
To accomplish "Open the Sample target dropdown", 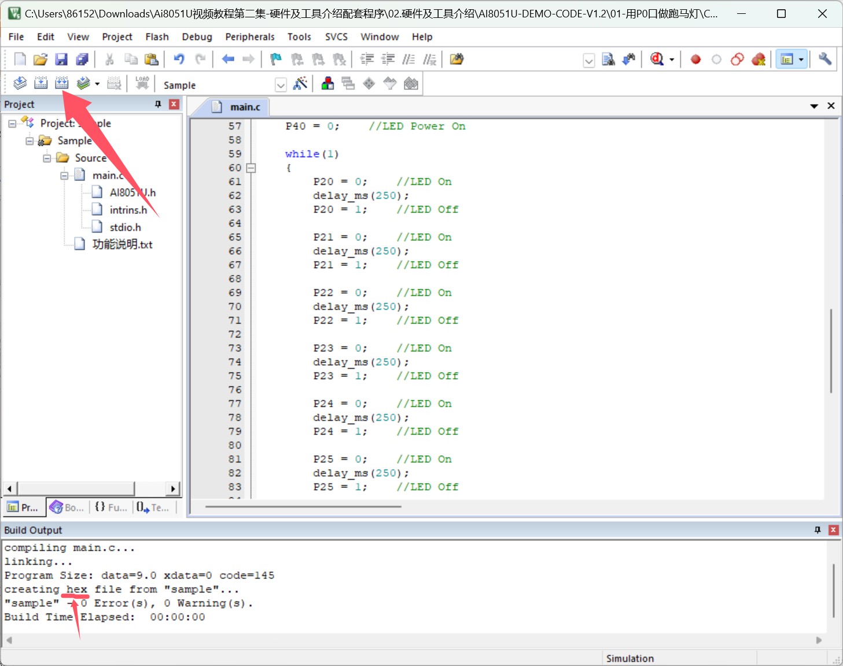I will click(281, 85).
